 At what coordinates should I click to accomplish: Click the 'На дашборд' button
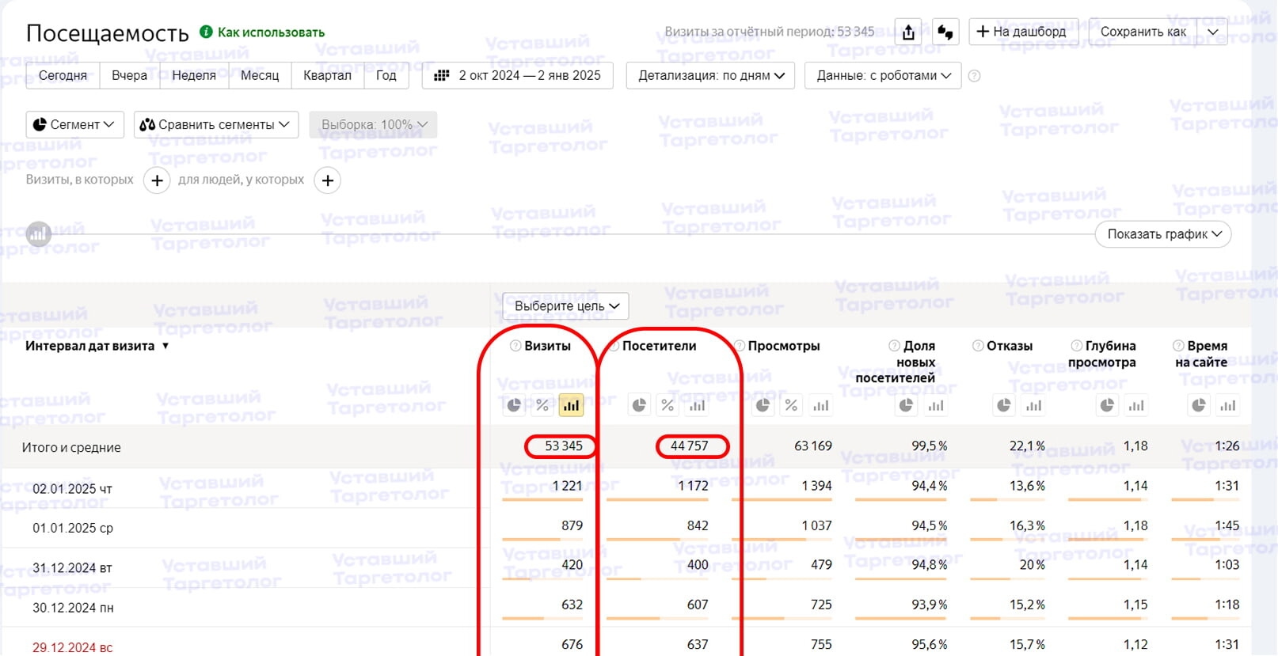1021,32
